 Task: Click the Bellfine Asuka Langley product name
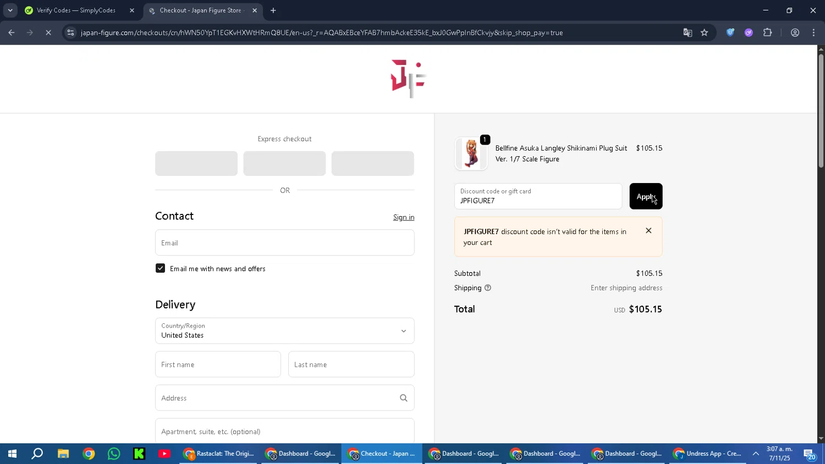(561, 153)
